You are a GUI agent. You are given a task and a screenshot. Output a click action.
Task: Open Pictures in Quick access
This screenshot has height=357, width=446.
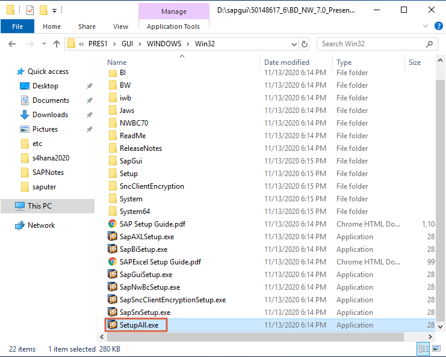pyautogui.click(x=45, y=129)
